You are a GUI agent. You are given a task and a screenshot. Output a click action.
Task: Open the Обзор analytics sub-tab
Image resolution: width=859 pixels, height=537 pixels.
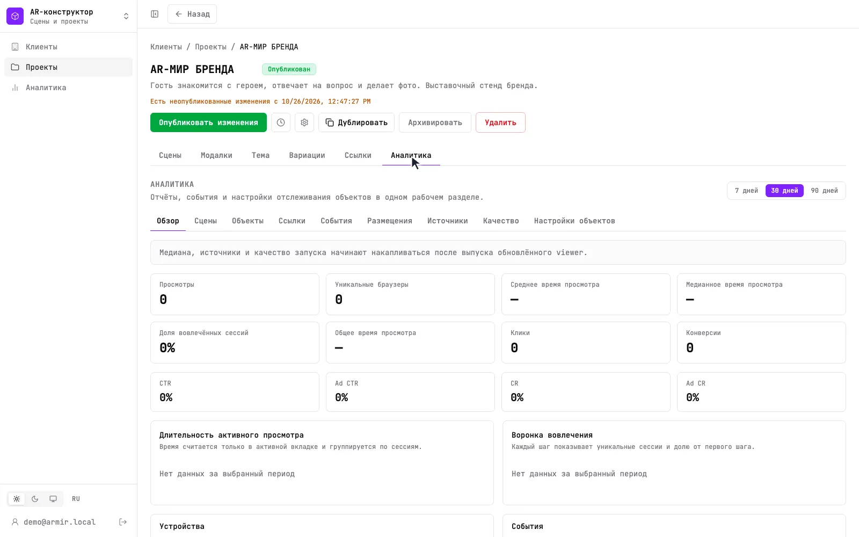click(x=168, y=221)
